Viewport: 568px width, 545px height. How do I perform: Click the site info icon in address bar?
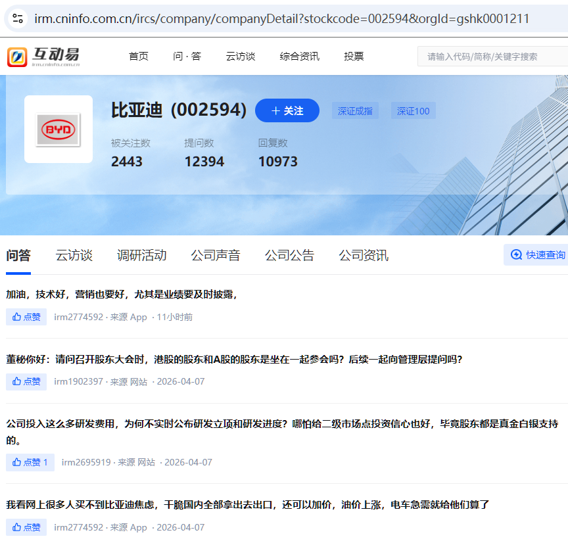[18, 18]
